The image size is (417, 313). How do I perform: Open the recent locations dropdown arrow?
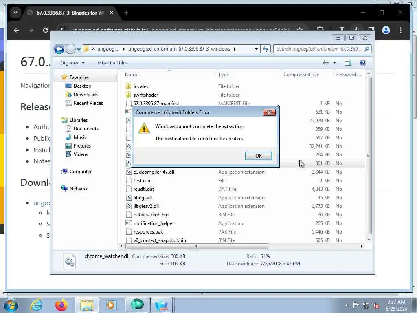click(79, 49)
